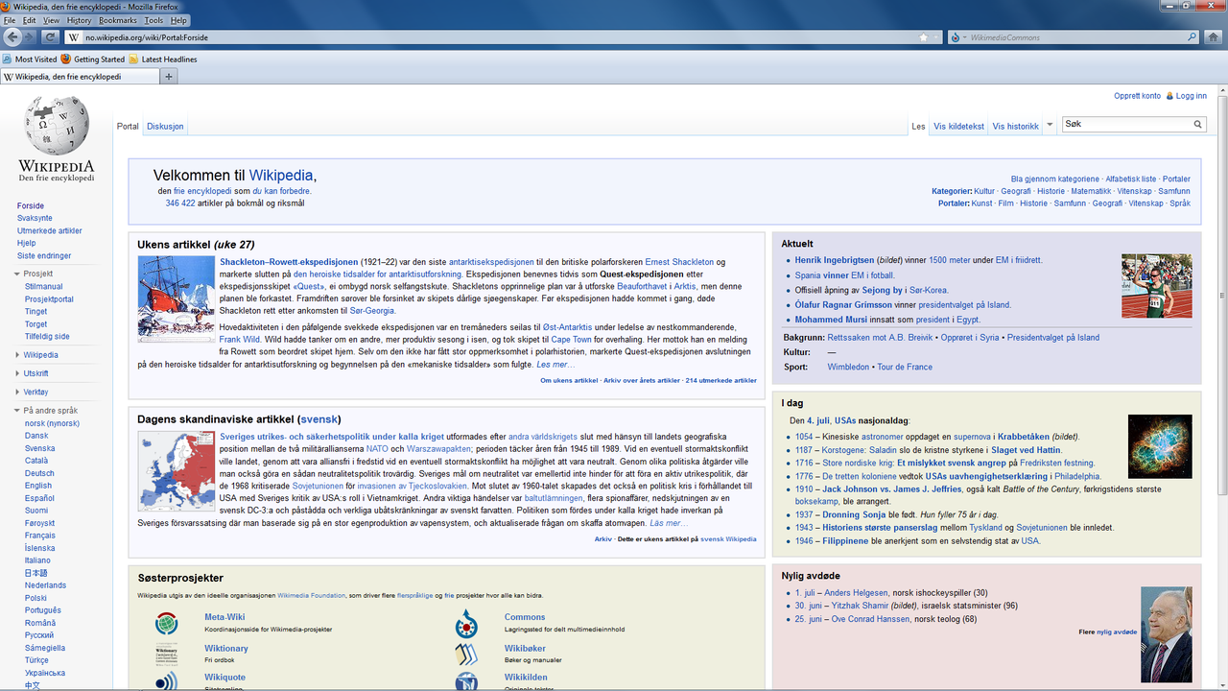
Task: Open the red and blue Europe map image
Action: (x=177, y=471)
